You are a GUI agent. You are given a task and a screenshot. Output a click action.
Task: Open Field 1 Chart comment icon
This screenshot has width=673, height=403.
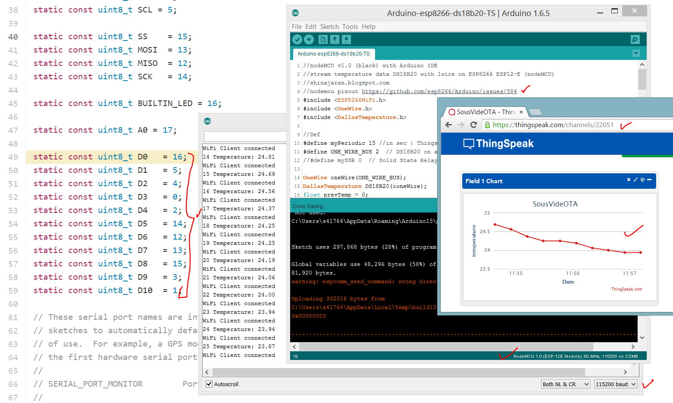(642, 180)
